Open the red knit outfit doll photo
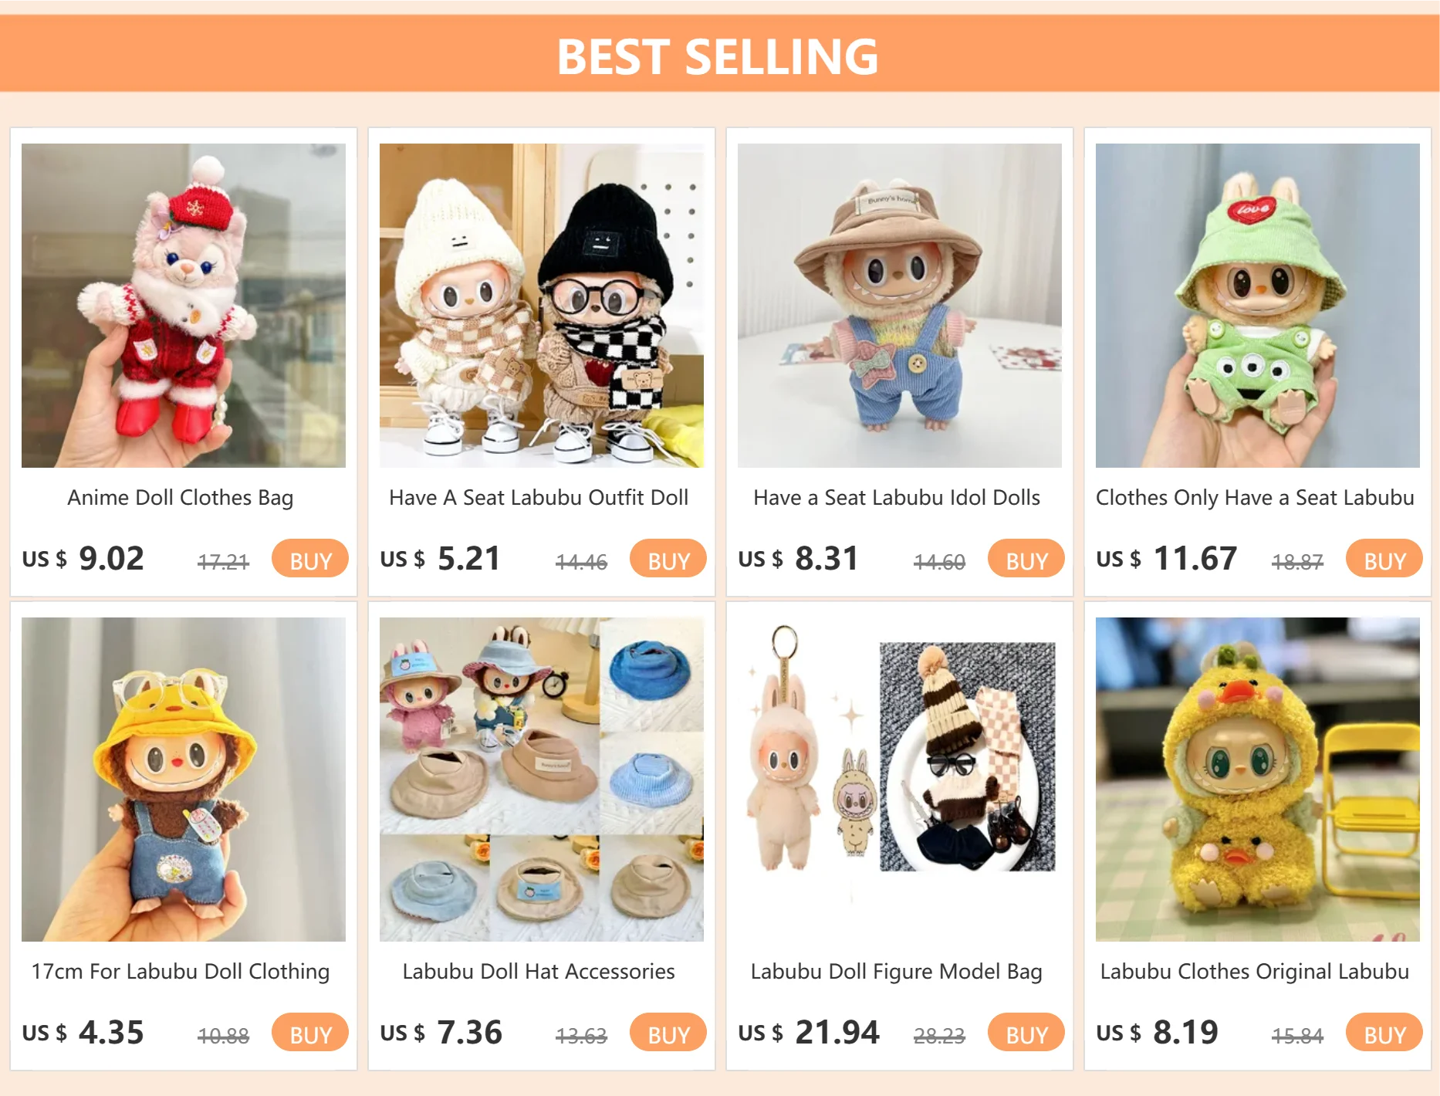Screen dimensions: 1440x1096 click(x=184, y=306)
